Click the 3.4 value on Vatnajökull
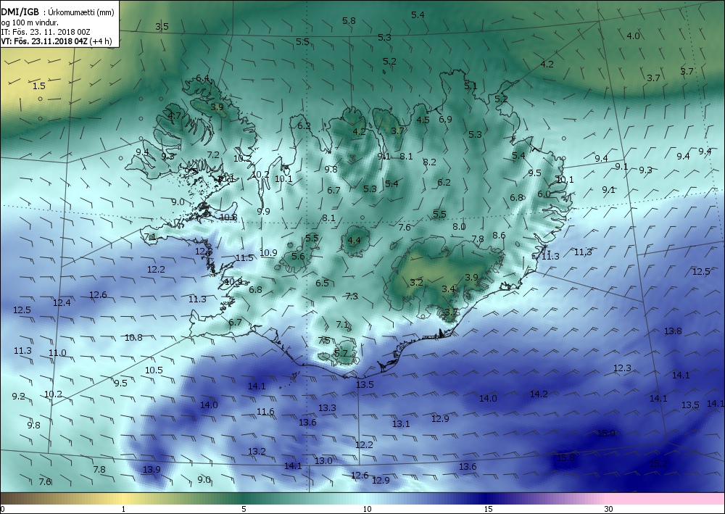The height and width of the screenshot is (514, 725). [449, 289]
